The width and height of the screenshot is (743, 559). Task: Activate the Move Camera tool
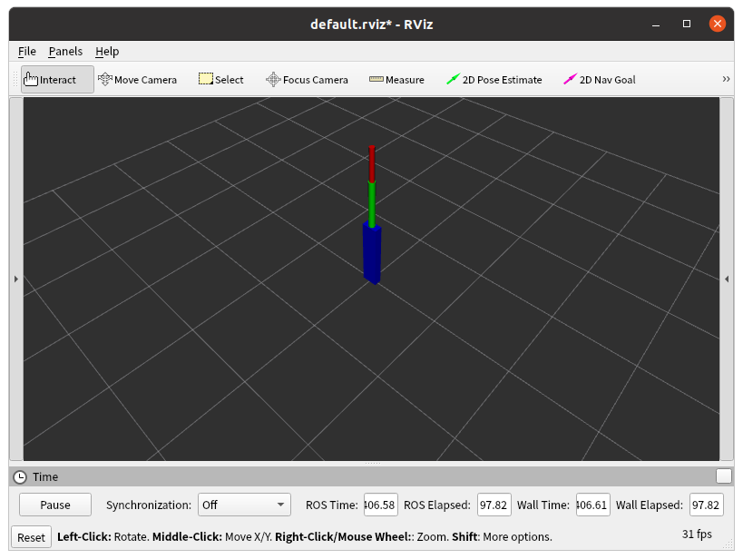[x=137, y=80]
